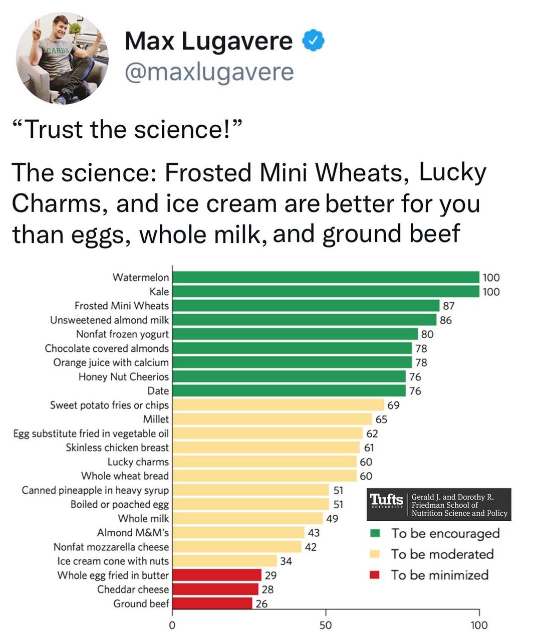The height and width of the screenshot is (633, 541).
Task: Click the Ground beef red bar
Action: point(212,603)
